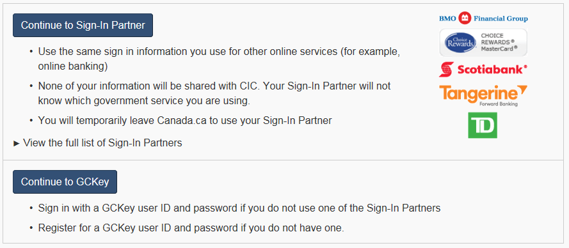Click the CHOICE REWARDS MasterCard label

click(499, 42)
